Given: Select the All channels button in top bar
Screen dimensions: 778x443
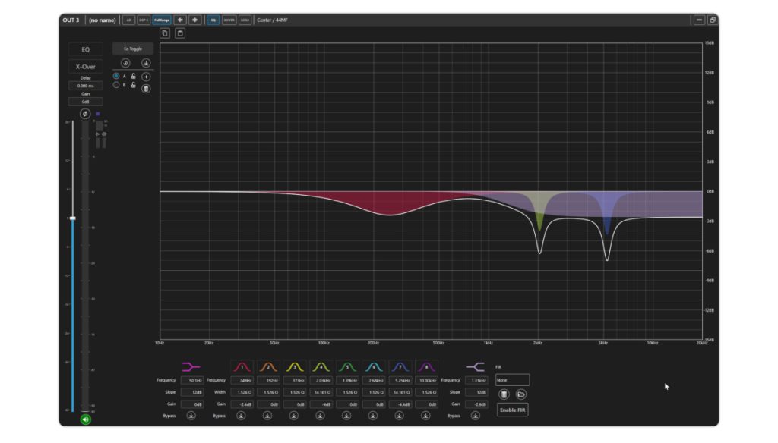Looking at the screenshot, I should [128, 20].
